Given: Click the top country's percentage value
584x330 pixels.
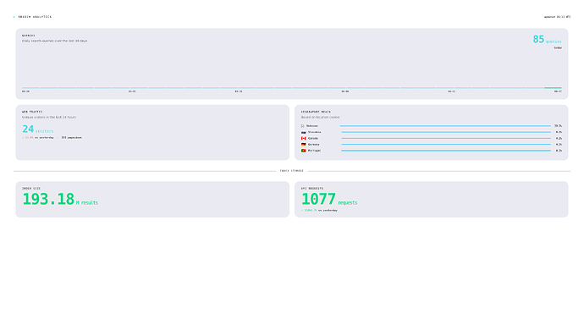Looking at the screenshot, I should coord(558,126).
